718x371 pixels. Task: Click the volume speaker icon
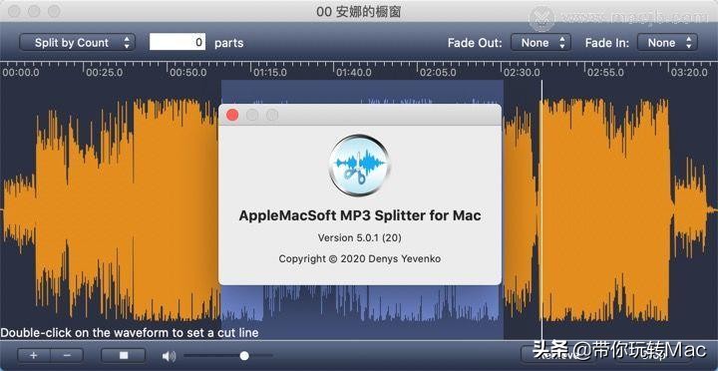[x=169, y=356]
